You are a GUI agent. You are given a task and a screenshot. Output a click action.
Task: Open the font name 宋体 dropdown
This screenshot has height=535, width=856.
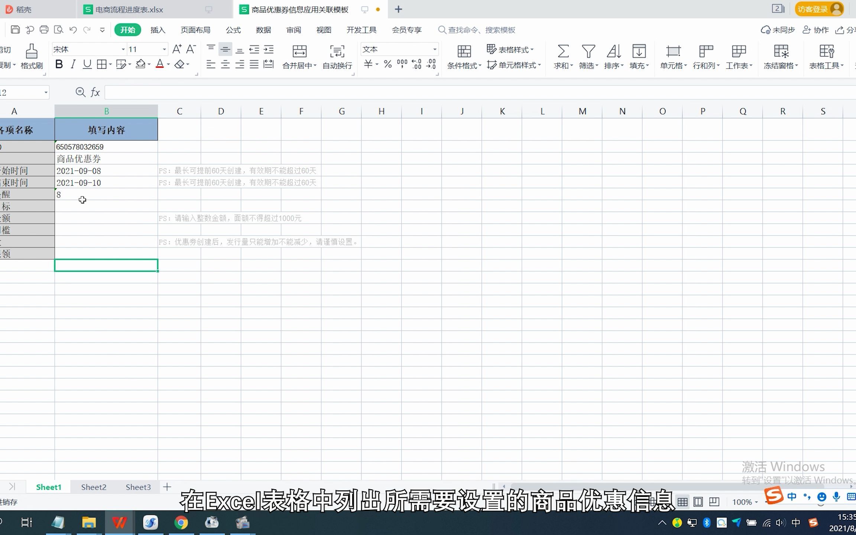coord(123,49)
